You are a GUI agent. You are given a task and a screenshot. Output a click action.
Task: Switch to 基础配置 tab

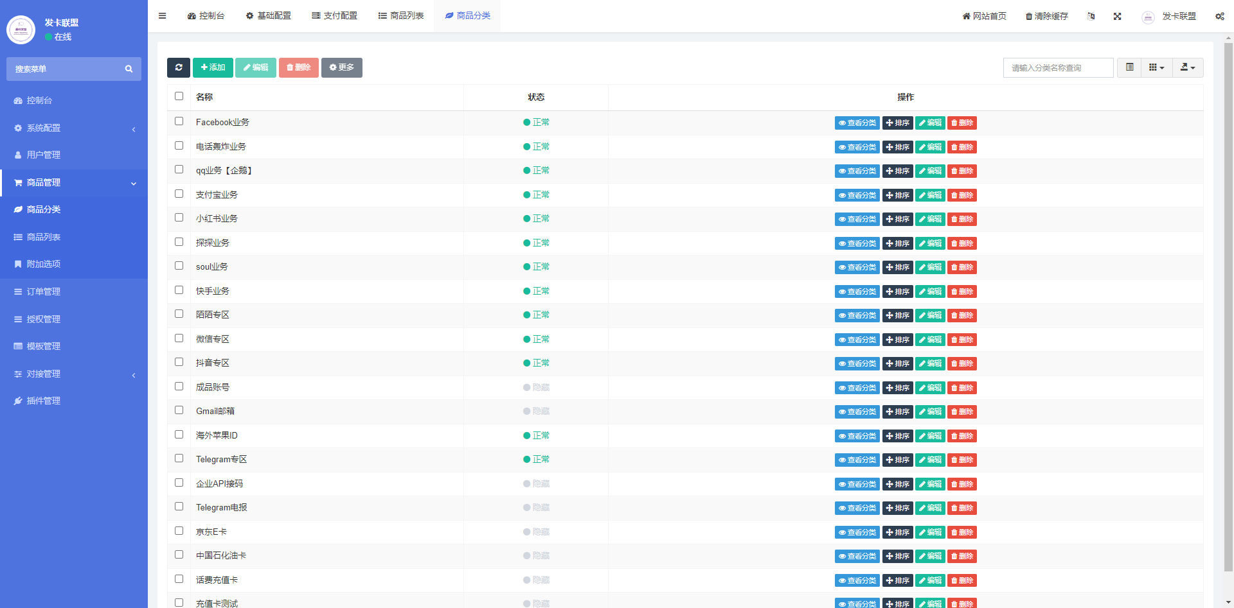[x=269, y=16]
